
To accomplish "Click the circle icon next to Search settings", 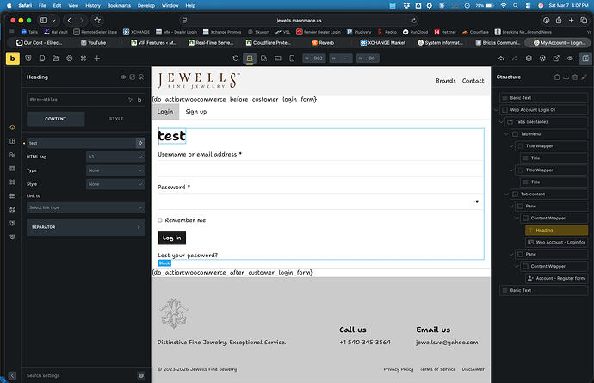I will pyautogui.click(x=141, y=375).
